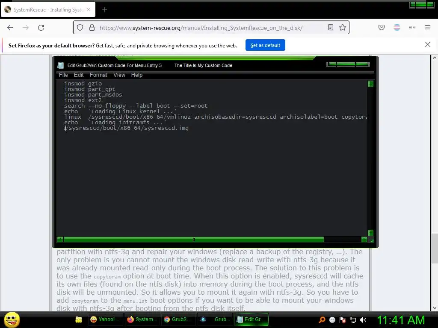438x328 pixels.
Task: Click the network connection tray icon
Action: [x=353, y=319]
